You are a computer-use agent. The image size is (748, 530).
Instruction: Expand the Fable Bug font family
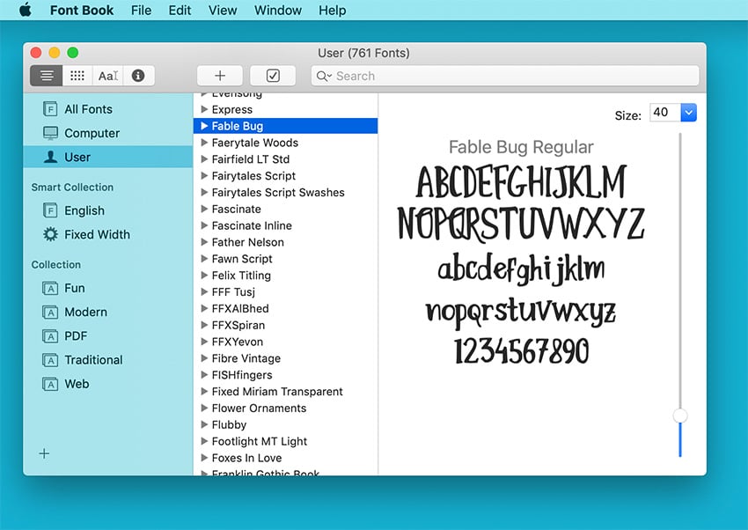(x=204, y=126)
